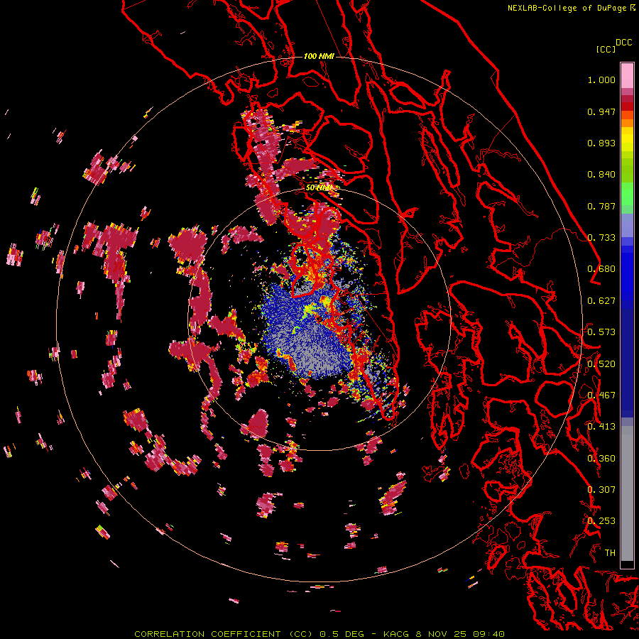Click the green segment of the color bar
Screen dimensions: 639x639
(x=627, y=194)
